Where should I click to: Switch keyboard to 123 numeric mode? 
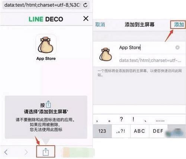(x=102, y=131)
